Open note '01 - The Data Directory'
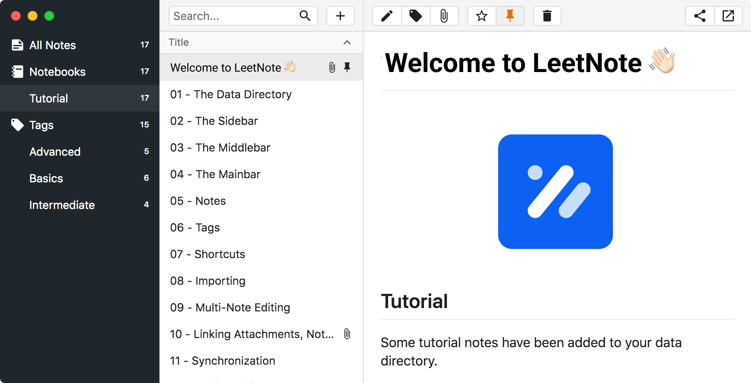751x383 pixels. click(x=231, y=94)
